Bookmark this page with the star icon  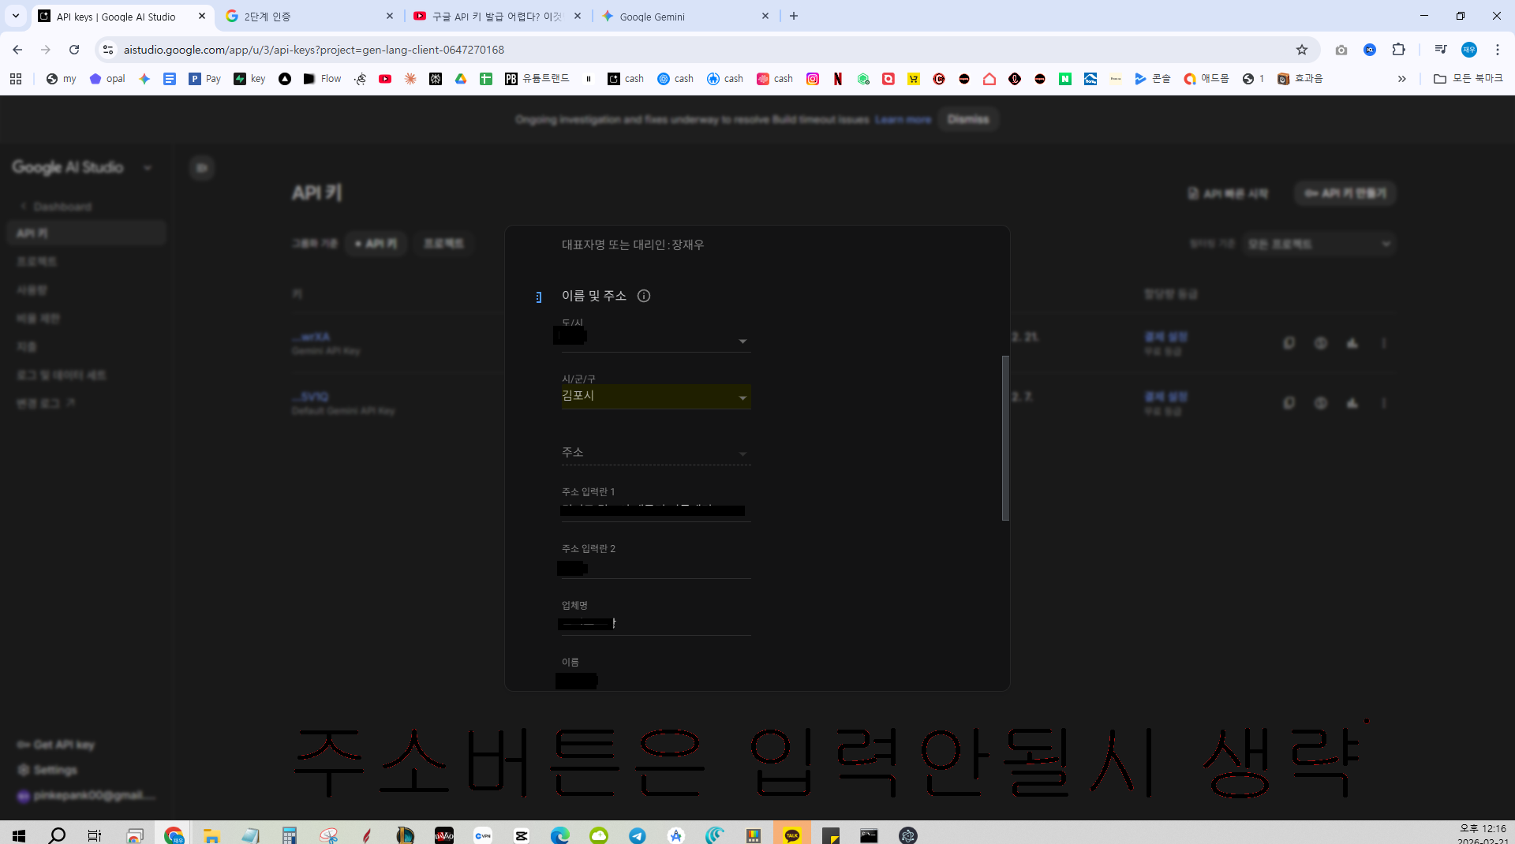pos(1302,50)
